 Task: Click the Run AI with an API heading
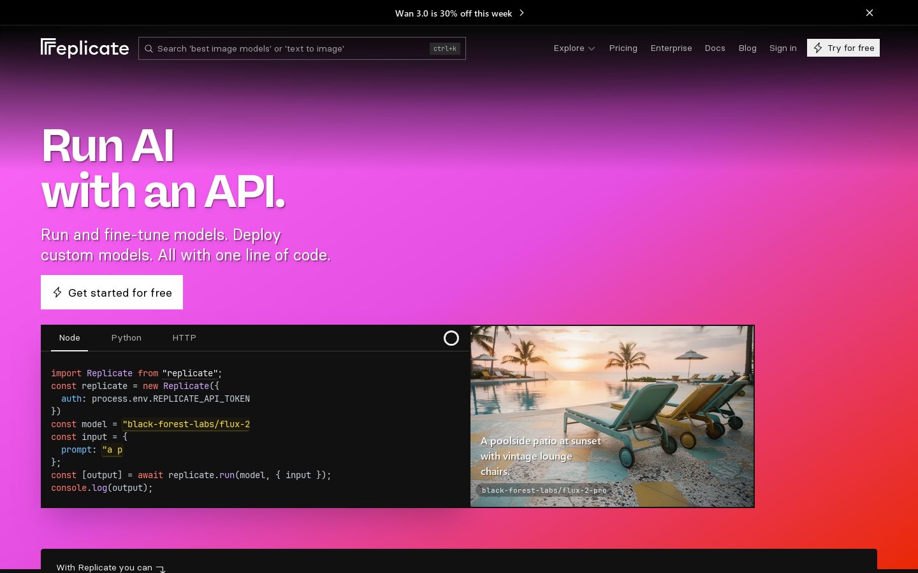click(163, 168)
